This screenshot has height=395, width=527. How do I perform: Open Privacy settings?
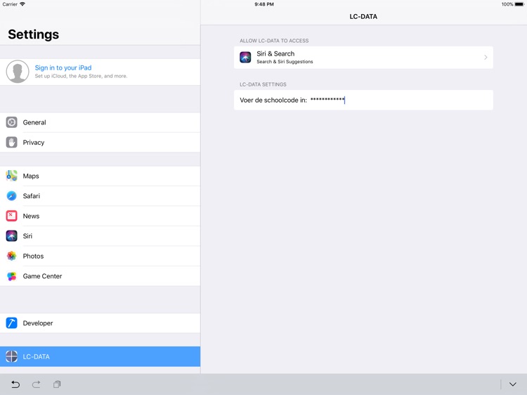coord(100,142)
